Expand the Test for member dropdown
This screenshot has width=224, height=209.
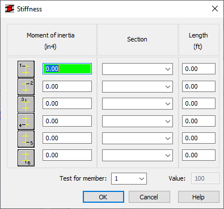(x=129, y=178)
